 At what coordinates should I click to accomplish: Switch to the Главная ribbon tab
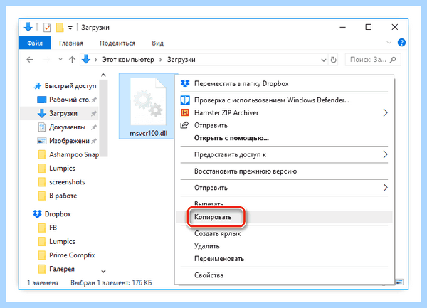(71, 43)
